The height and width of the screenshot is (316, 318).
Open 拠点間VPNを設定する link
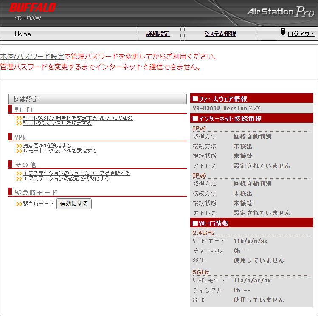pos(47,146)
